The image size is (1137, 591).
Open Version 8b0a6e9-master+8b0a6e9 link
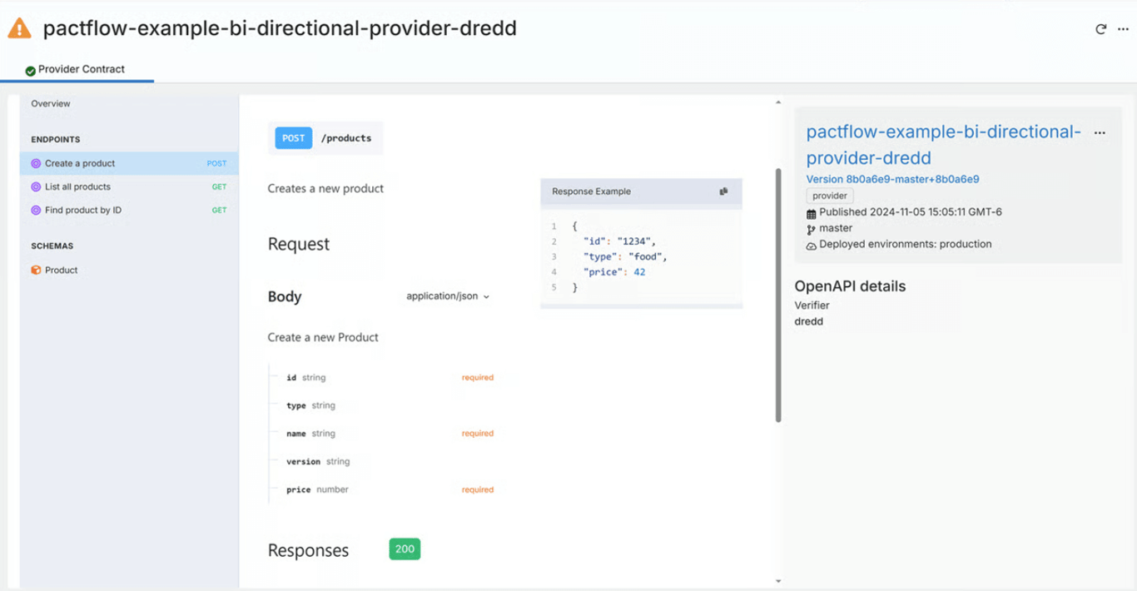[892, 179]
